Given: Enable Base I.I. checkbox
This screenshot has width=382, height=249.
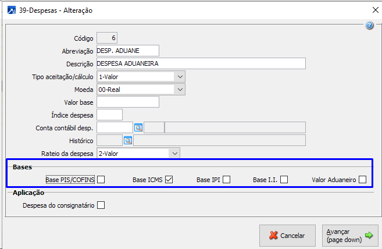Looking at the screenshot, I should click(284, 180).
